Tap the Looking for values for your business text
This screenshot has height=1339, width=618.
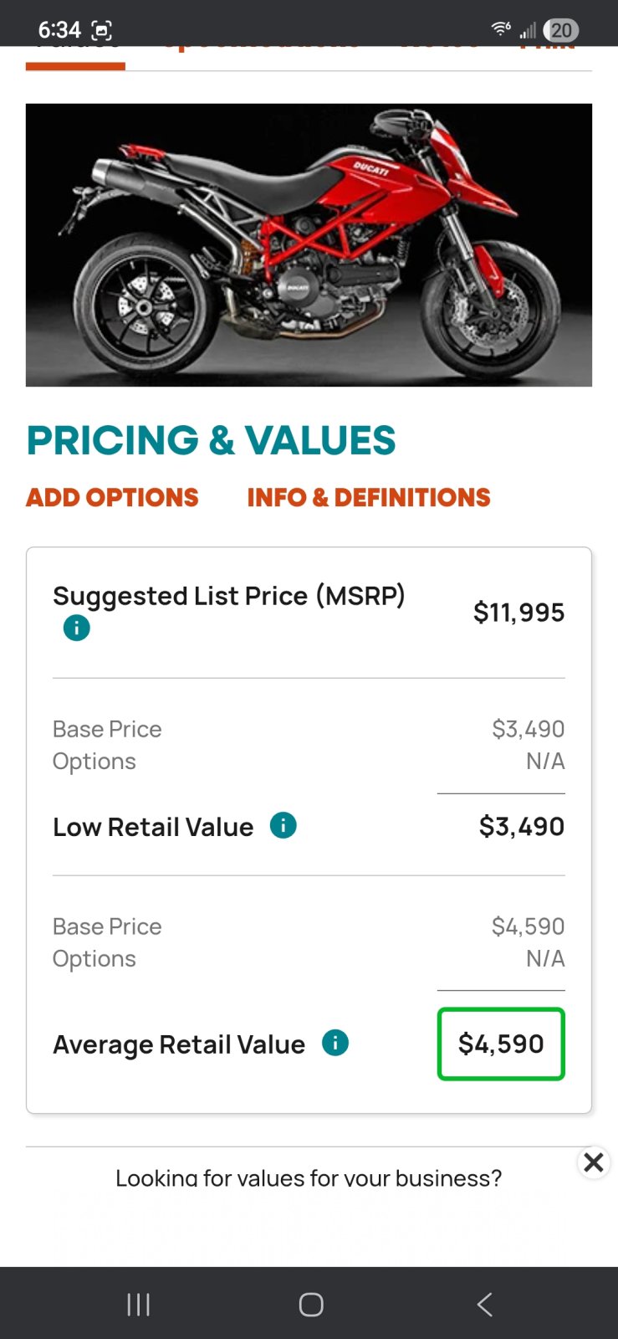309,1178
